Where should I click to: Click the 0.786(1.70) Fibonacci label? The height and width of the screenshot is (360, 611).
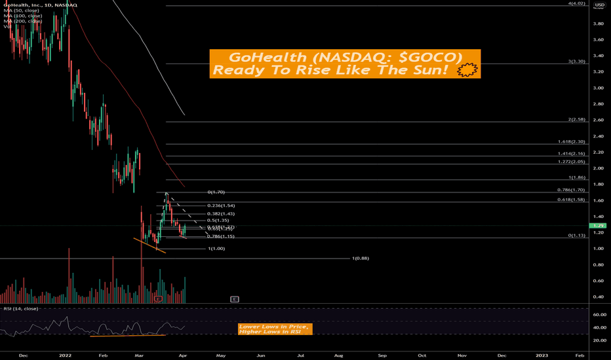tap(571, 190)
